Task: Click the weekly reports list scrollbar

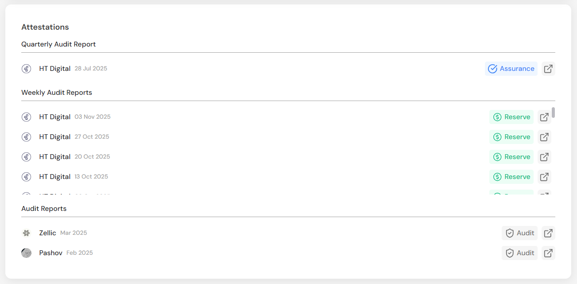Action: (554, 113)
